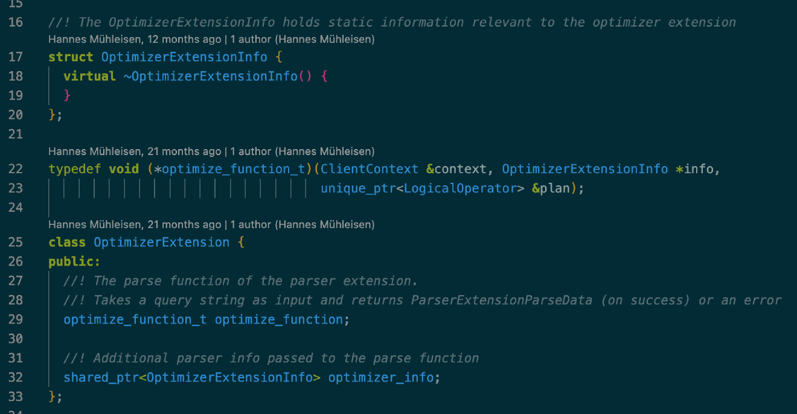Select line number 17 in gutter
797x414 pixels.
point(15,57)
